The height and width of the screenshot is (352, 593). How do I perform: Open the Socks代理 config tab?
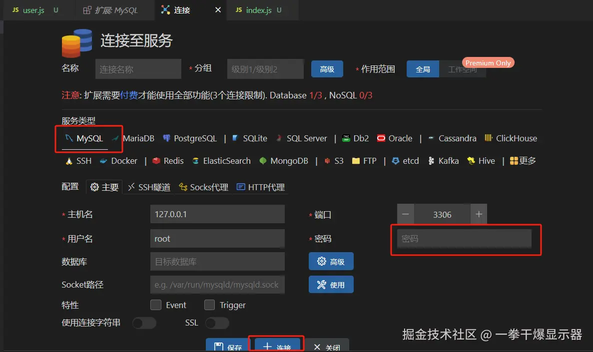tap(203, 187)
